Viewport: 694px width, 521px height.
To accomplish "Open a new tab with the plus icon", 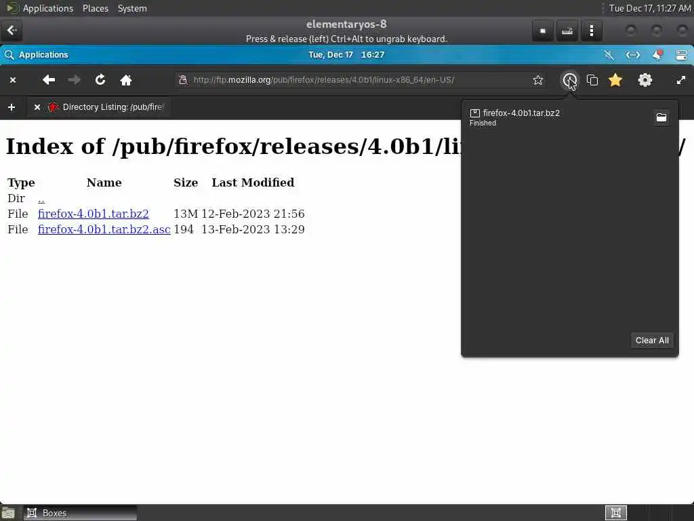I will click(x=12, y=107).
